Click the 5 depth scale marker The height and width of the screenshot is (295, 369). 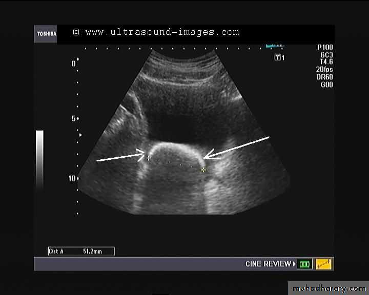[74, 118]
